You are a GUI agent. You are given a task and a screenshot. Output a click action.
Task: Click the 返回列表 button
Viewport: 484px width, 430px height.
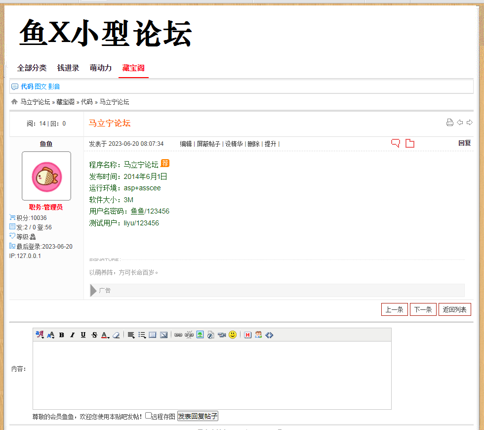point(455,309)
